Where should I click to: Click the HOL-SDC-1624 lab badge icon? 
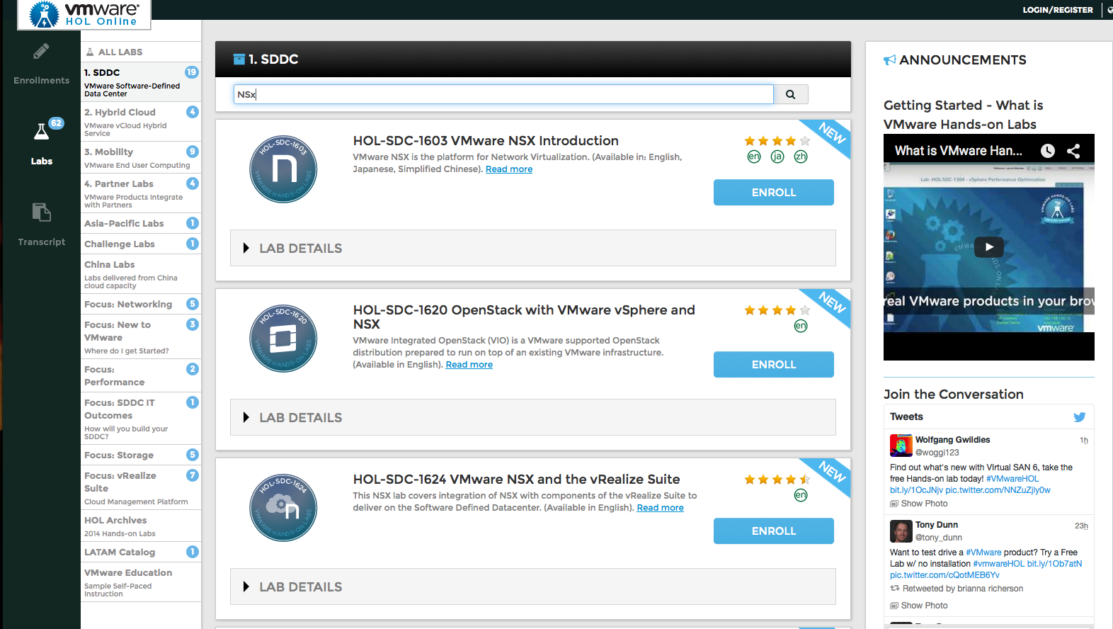[283, 508]
